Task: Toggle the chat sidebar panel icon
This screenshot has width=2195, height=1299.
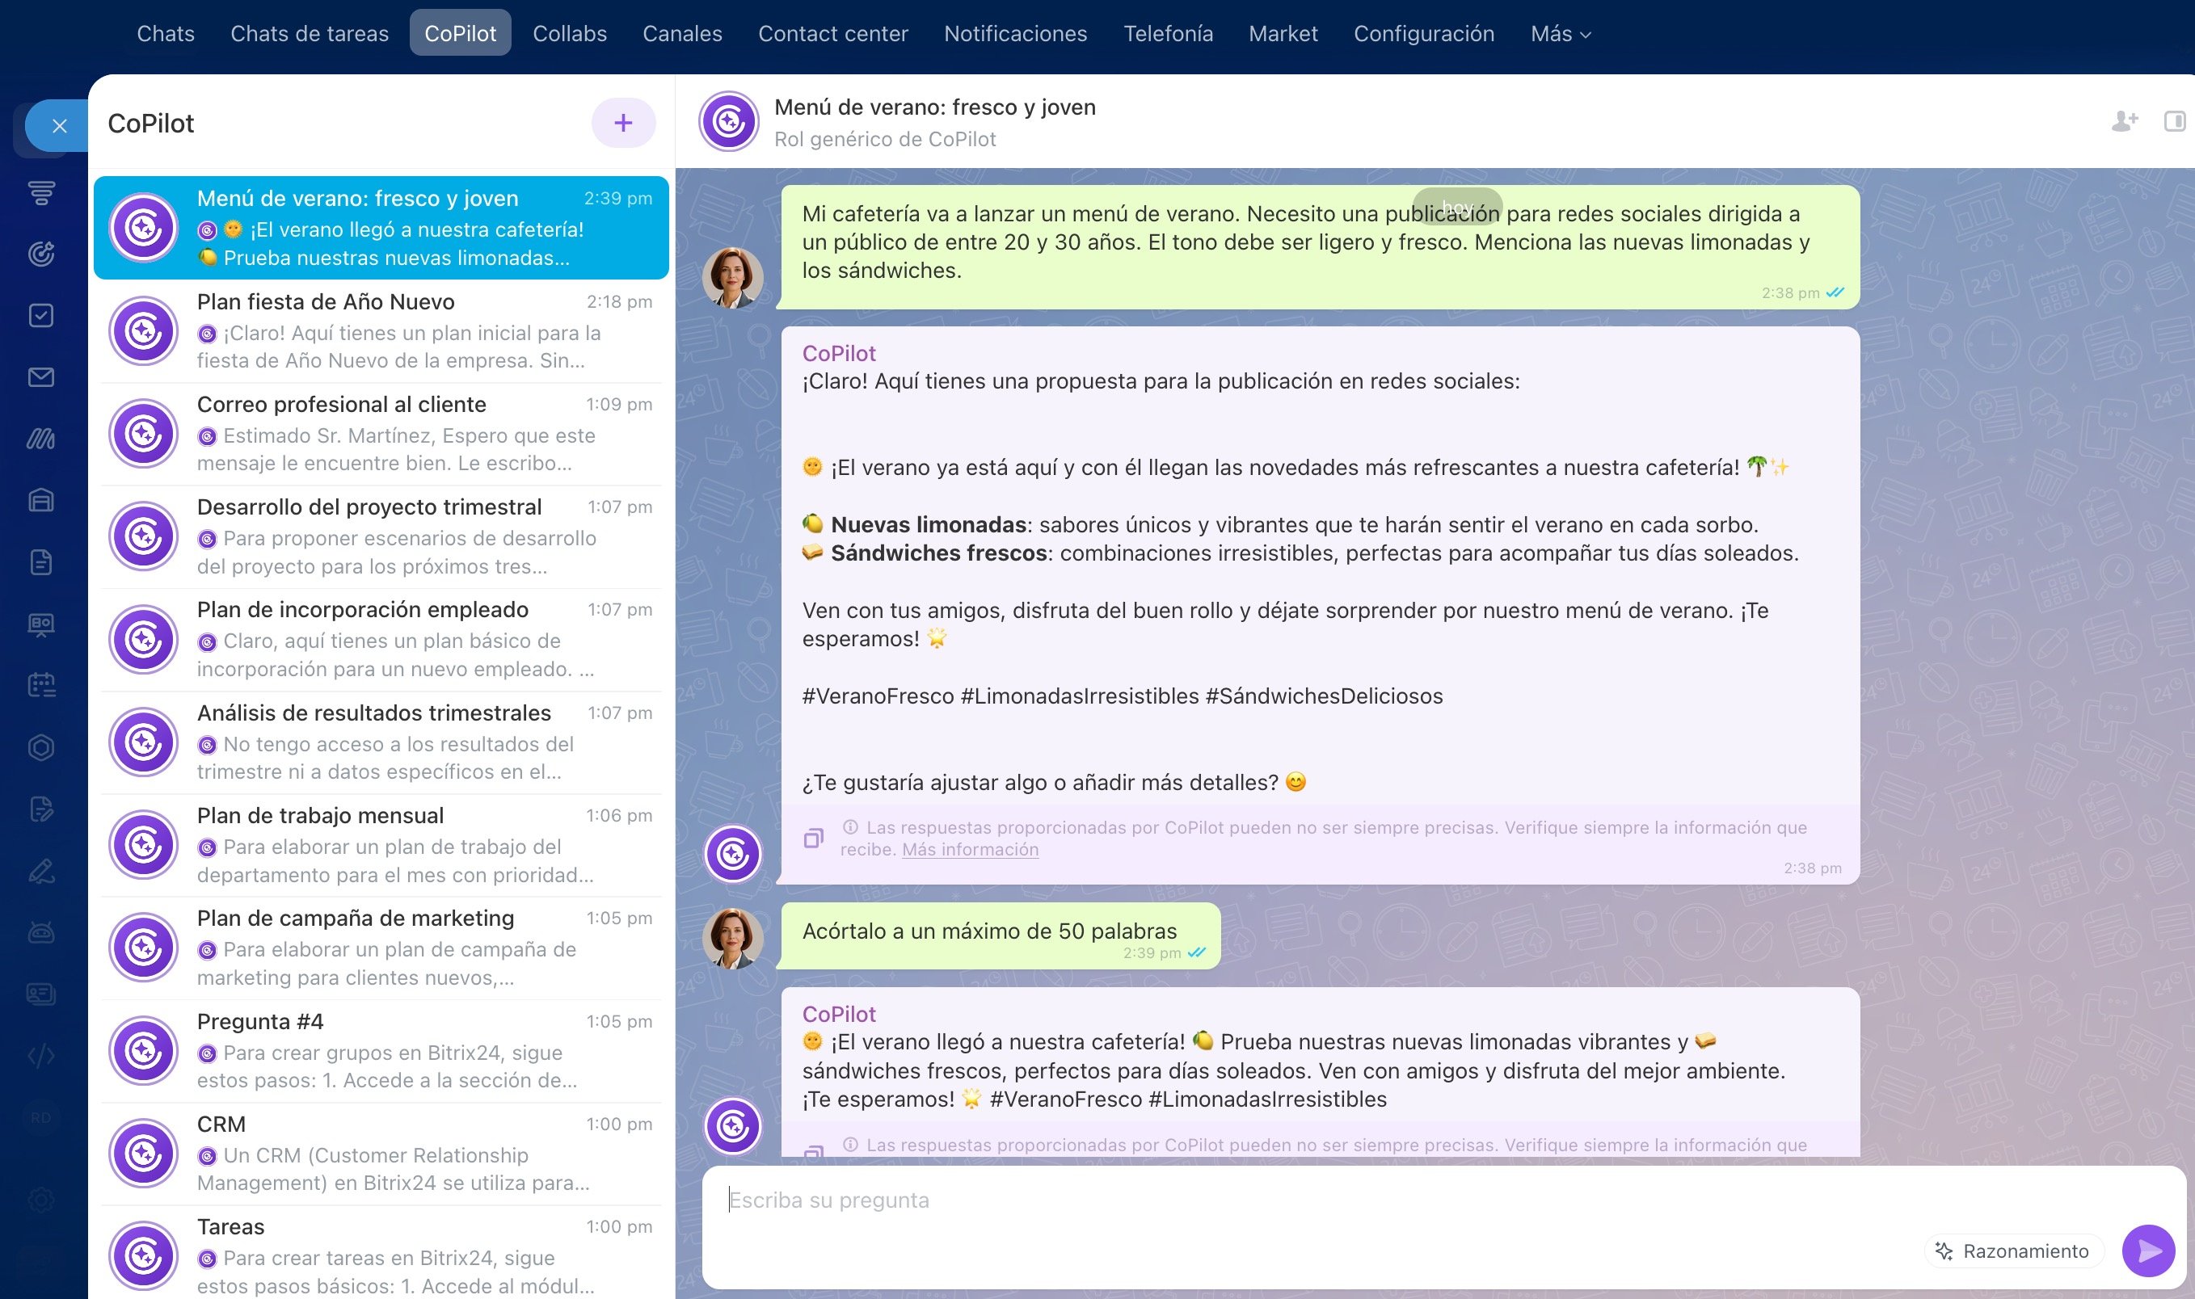Action: pos(2174,122)
